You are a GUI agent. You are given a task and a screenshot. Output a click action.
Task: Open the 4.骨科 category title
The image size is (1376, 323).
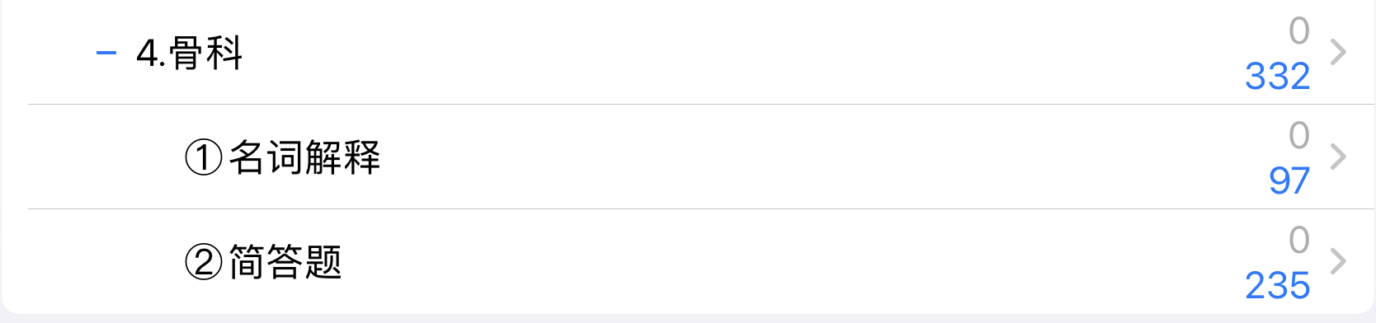coord(190,54)
